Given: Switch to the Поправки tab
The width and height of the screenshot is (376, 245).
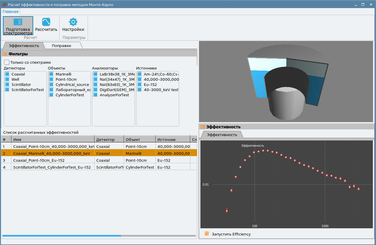Looking at the screenshot, I should pyautogui.click(x=61, y=46).
